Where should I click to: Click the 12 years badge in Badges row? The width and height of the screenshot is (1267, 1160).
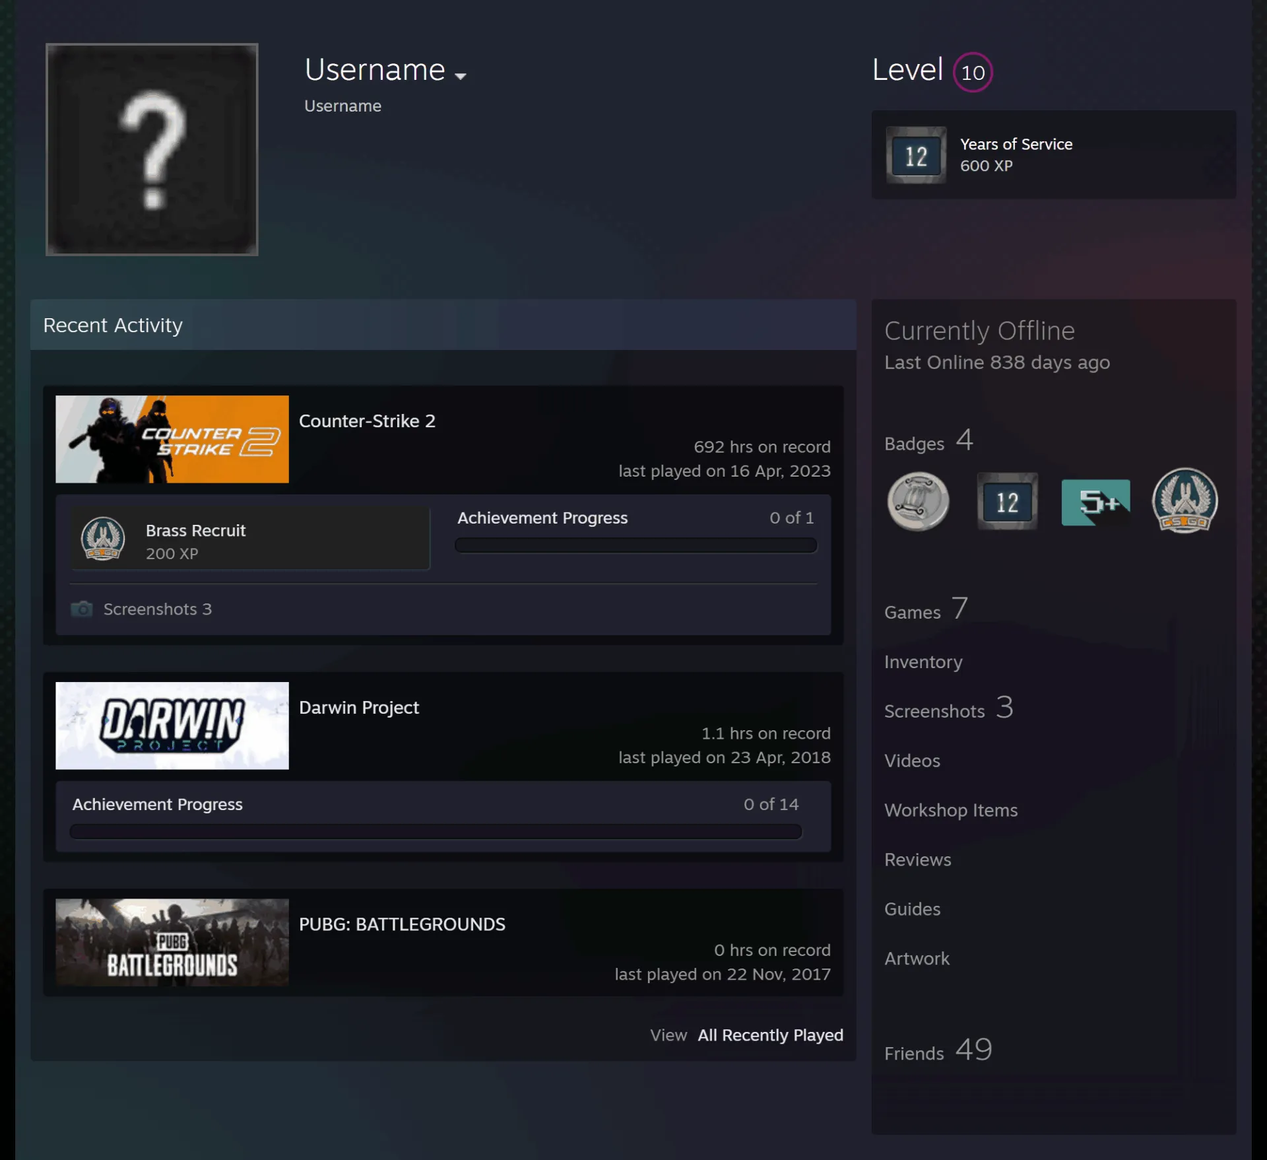1007,502
